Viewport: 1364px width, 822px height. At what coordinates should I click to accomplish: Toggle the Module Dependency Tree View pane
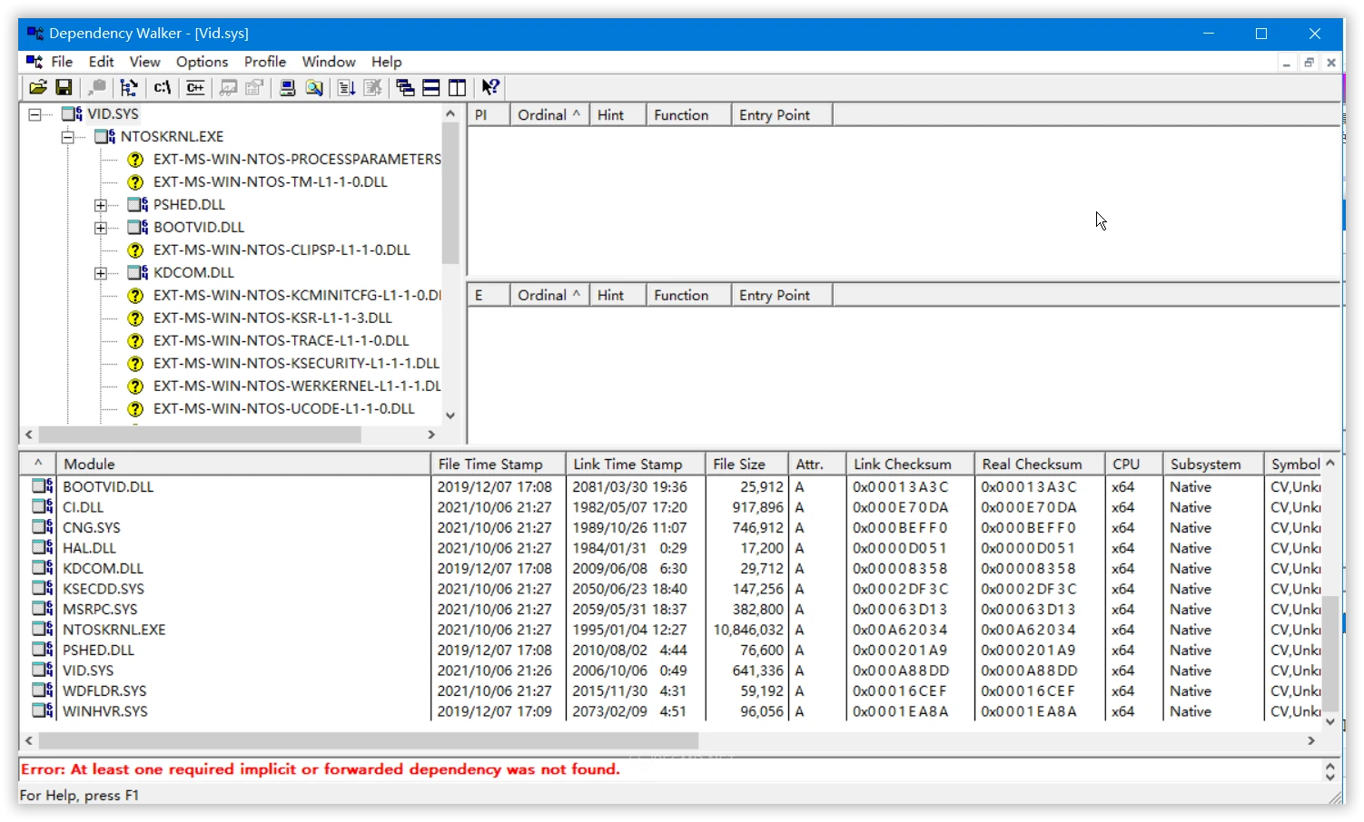(405, 87)
